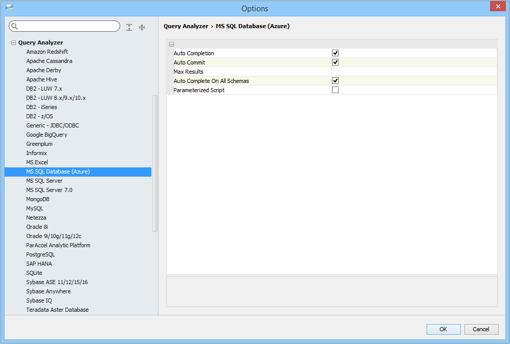
Task: Select MongoDB in the list
Action: (x=38, y=199)
